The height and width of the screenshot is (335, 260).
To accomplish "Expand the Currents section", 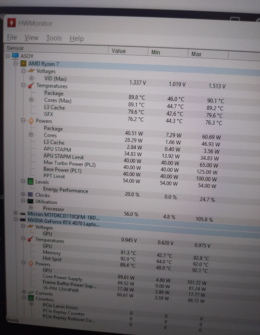I will point(24,292).
